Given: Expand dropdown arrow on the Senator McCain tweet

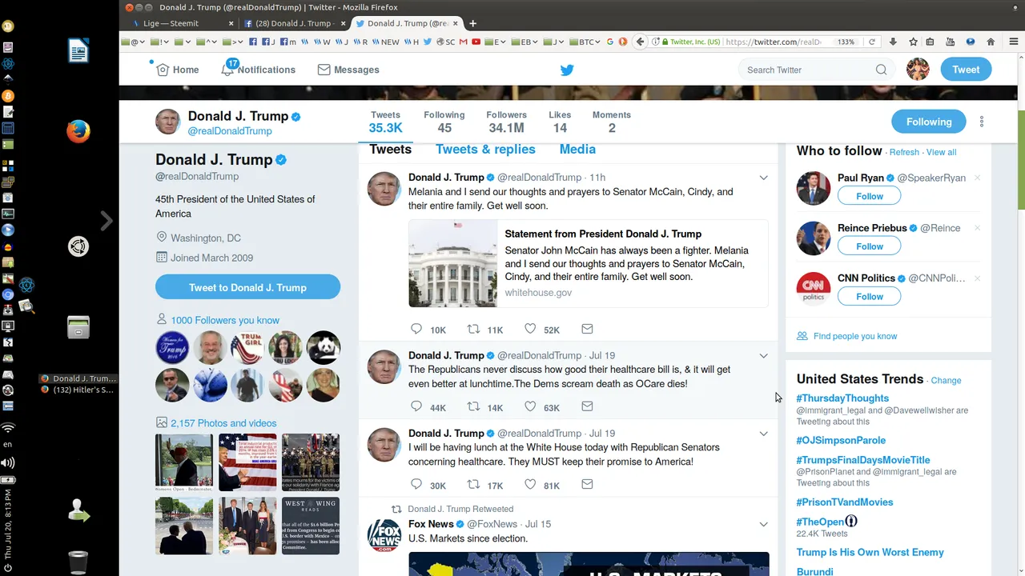Looking at the screenshot, I should (x=763, y=178).
